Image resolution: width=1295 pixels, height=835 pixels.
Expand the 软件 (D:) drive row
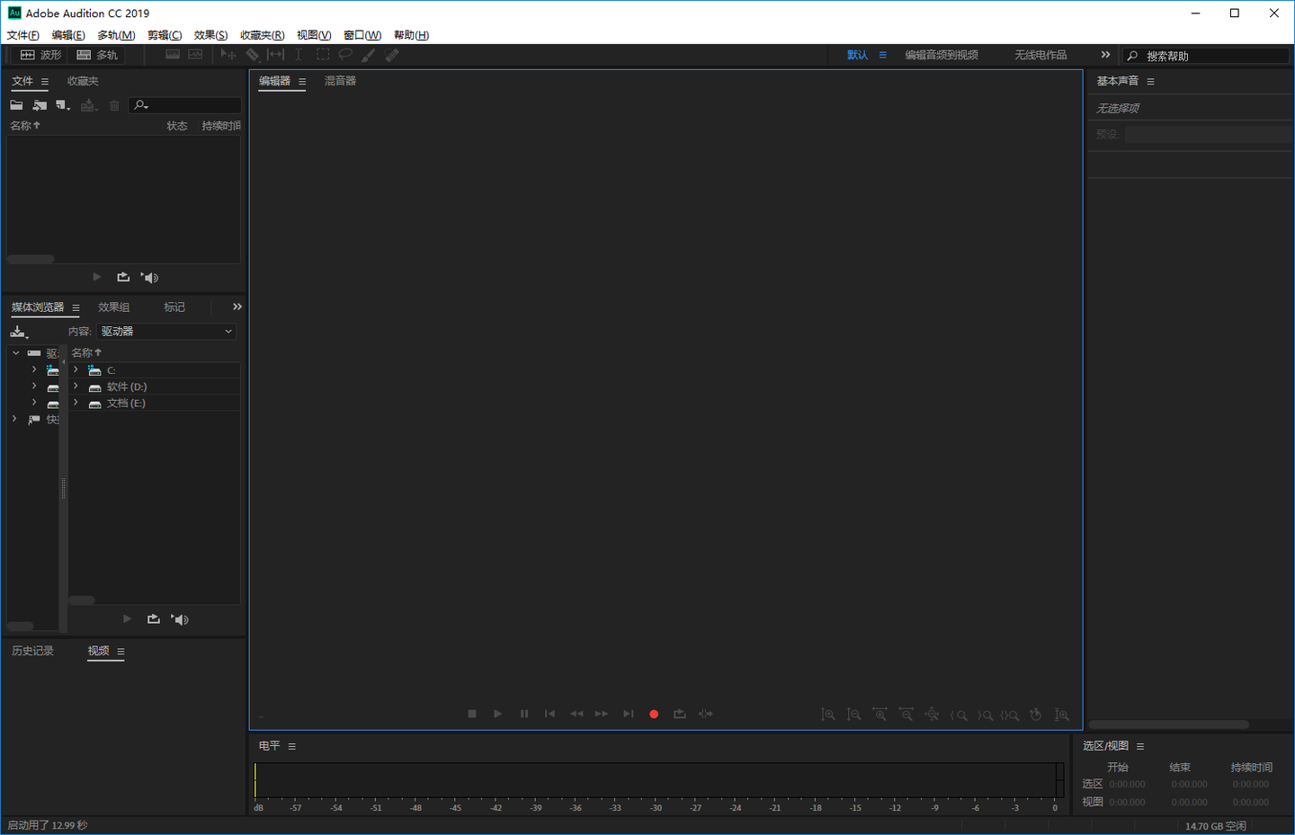pyautogui.click(x=76, y=386)
